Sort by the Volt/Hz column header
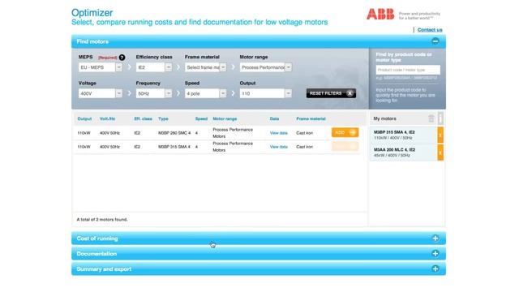The height and width of the screenshot is (292, 519). [x=107, y=118]
